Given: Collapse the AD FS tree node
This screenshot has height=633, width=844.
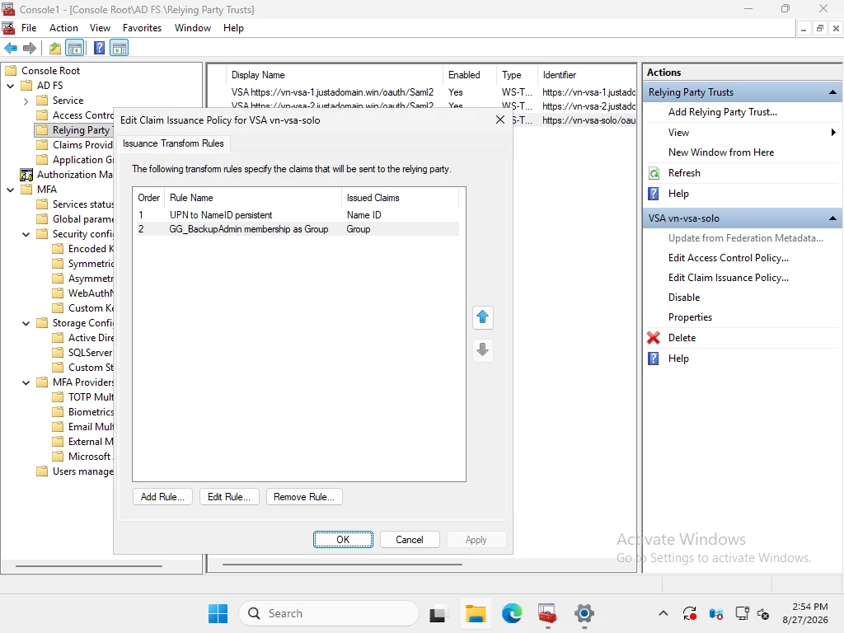Looking at the screenshot, I should coord(10,86).
